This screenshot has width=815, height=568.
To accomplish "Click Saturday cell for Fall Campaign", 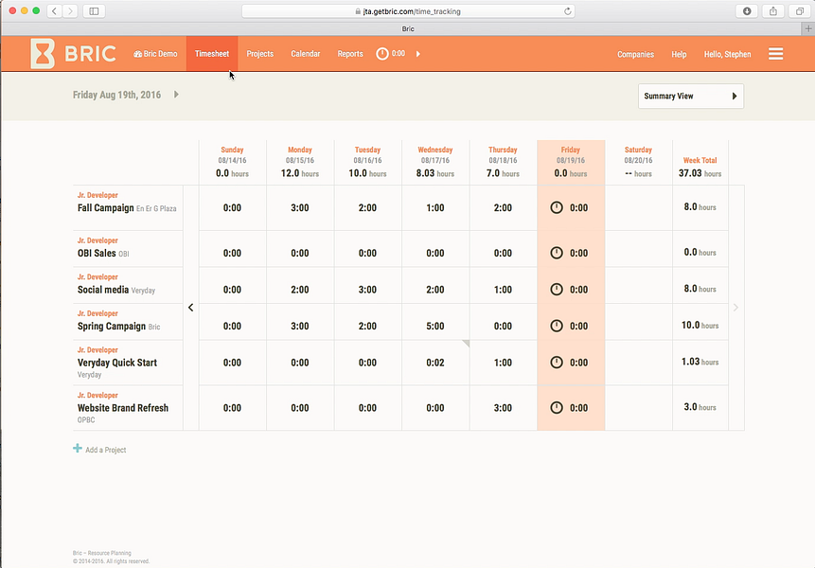I will 638,208.
